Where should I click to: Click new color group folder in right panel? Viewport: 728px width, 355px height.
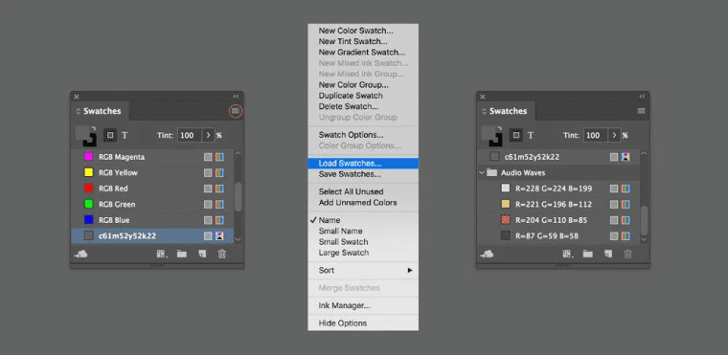pos(588,254)
